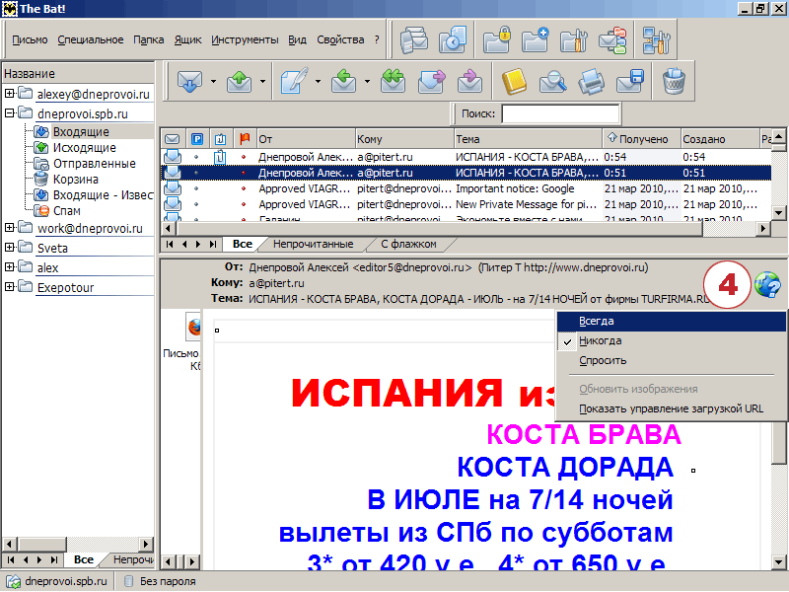Expand the Sveta account node
The width and height of the screenshot is (789, 592).
(x=10, y=248)
